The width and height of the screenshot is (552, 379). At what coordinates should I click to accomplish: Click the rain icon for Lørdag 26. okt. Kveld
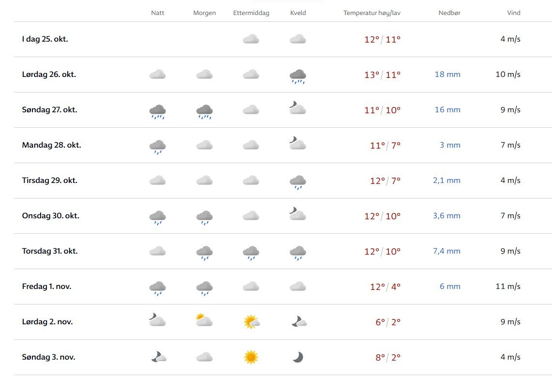click(x=298, y=76)
